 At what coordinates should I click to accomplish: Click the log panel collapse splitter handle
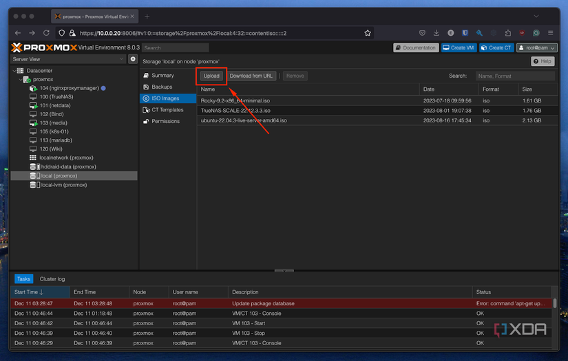pyautogui.click(x=284, y=270)
